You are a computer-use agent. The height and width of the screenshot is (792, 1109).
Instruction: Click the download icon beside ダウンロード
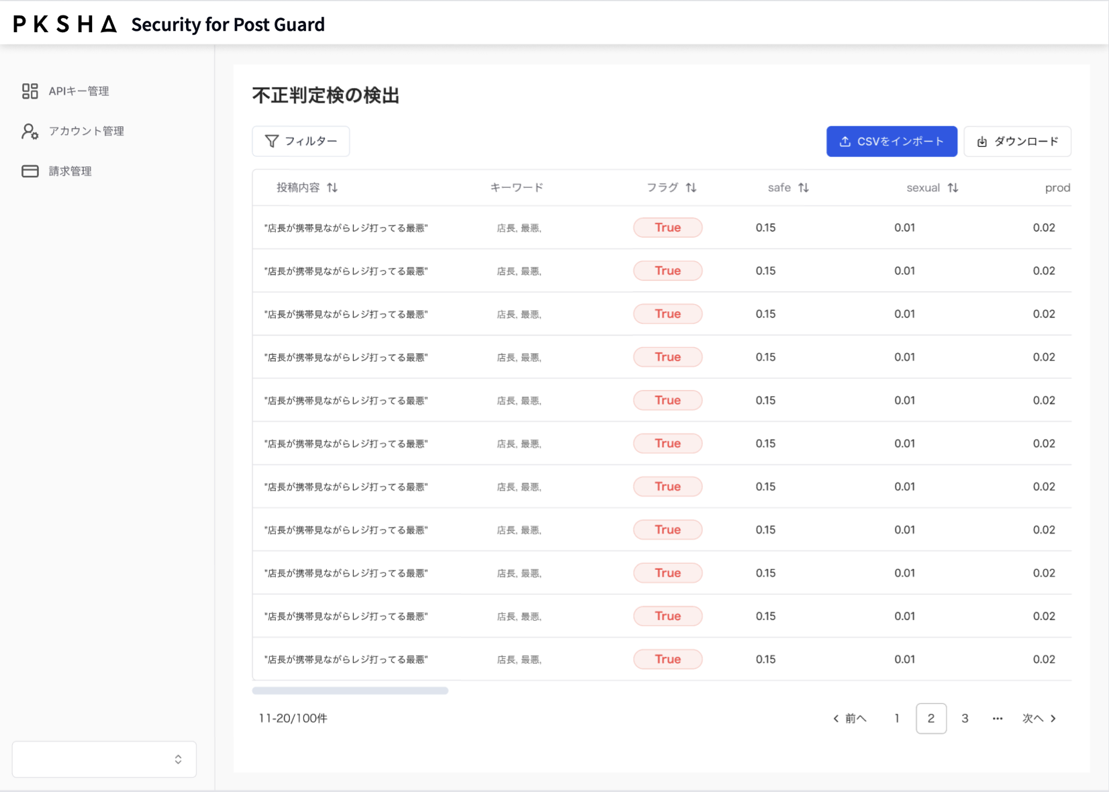click(x=982, y=142)
